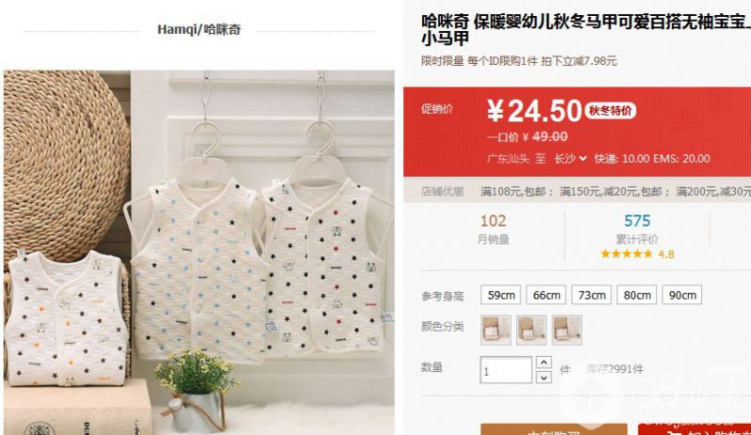Select the second color thumbnail swatch
The width and height of the screenshot is (751, 435).
point(531,330)
